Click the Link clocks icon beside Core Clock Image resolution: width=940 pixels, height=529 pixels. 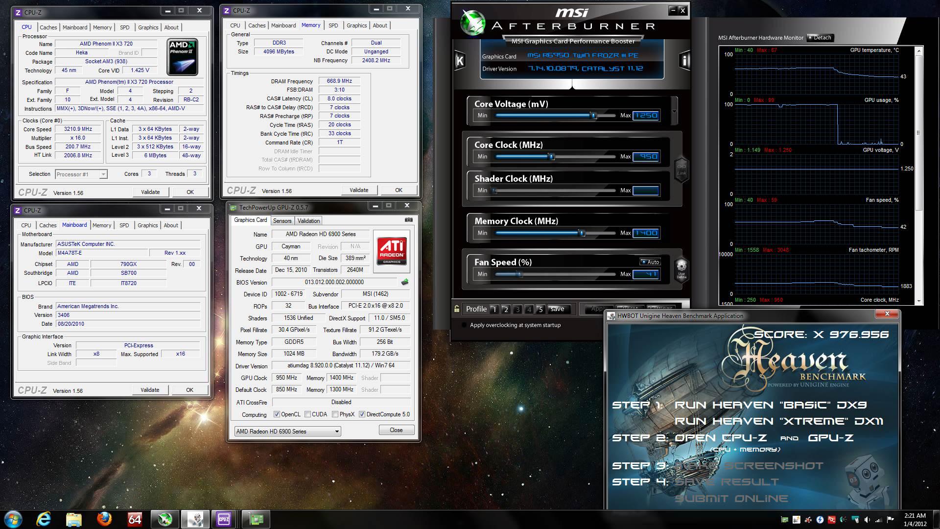click(x=681, y=169)
